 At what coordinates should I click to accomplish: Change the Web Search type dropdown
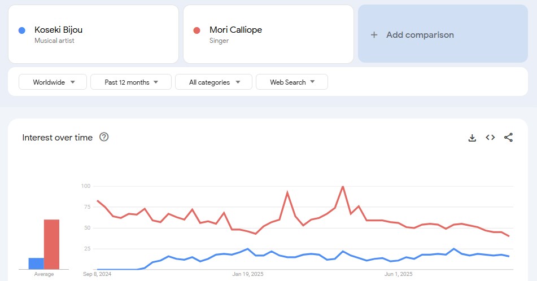coord(292,82)
